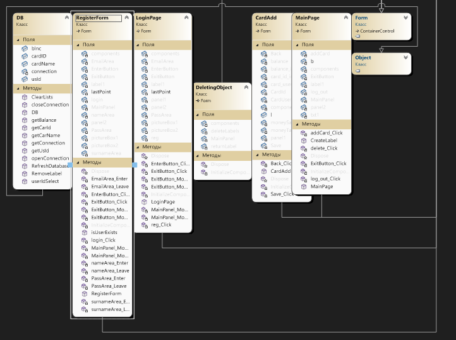Collapse Методы section in MainPage class
This screenshot has height=340, width=456.
pos(297,124)
